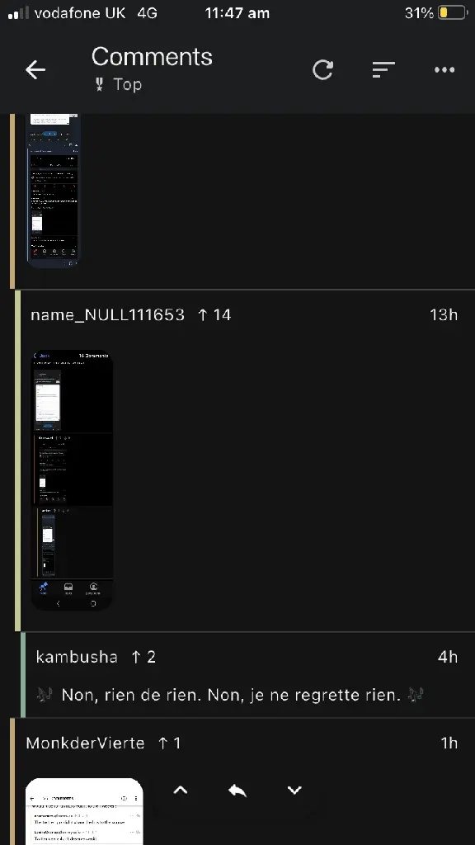Screen dimensions: 475x845
Task: Open username name_NULL111653 profile
Action: (x=108, y=314)
